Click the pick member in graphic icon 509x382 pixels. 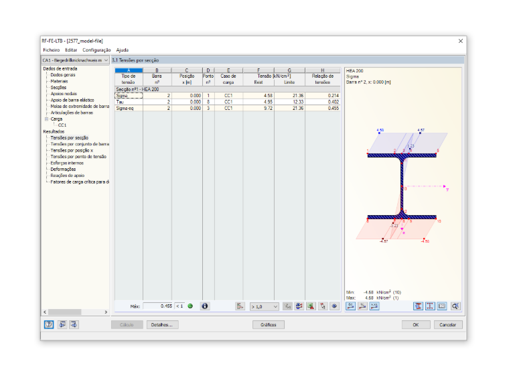(323, 306)
